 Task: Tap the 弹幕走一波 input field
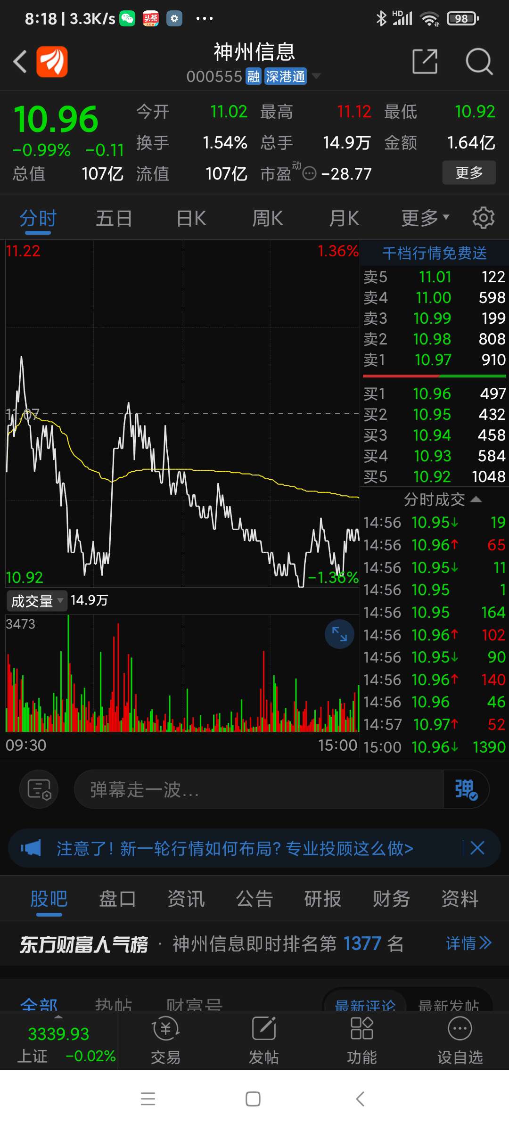click(258, 789)
